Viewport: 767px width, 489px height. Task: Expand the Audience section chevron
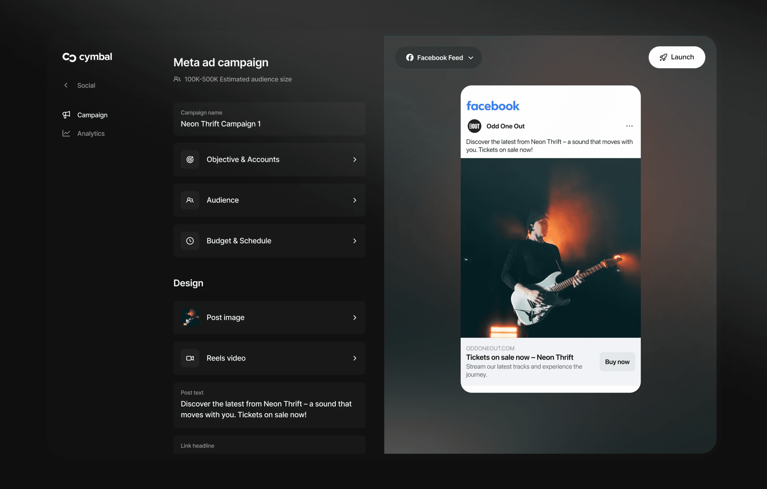pyautogui.click(x=355, y=200)
